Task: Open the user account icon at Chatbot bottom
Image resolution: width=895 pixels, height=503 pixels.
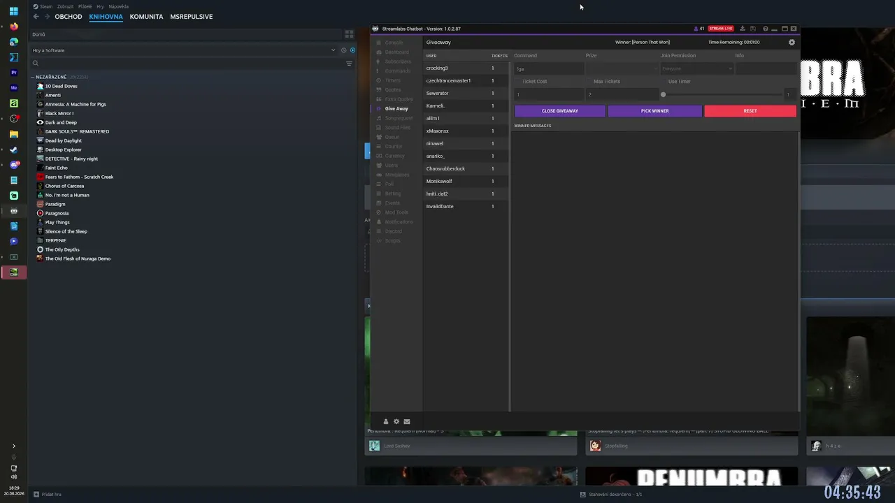Action: point(385,421)
